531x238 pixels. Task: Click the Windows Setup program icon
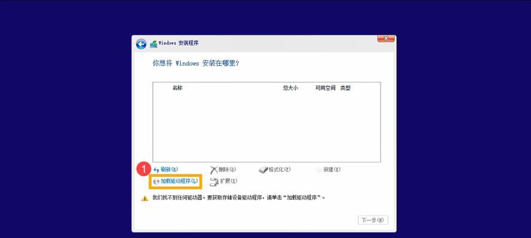tap(154, 44)
